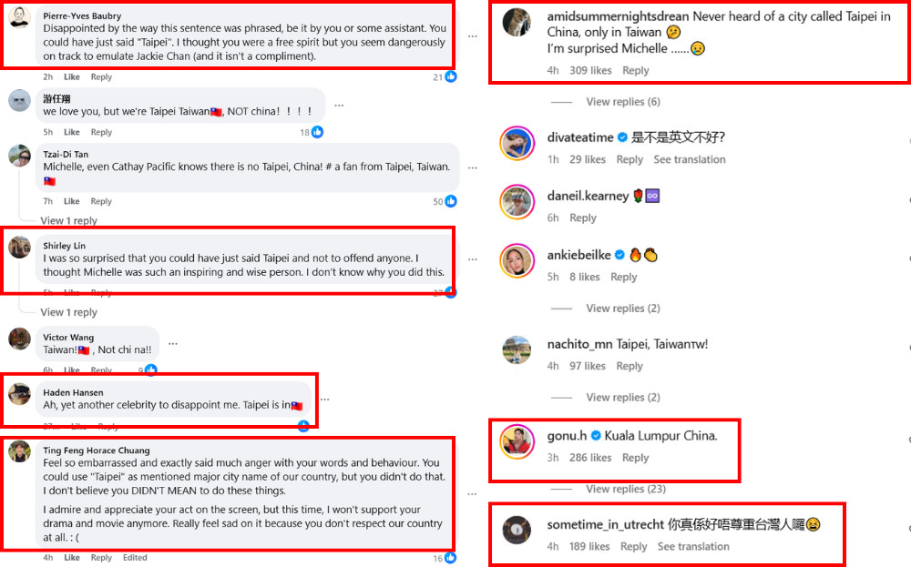
Task: See translation of divateatime's comment
Action: click(690, 159)
